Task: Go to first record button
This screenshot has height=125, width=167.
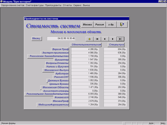Action: point(97,39)
